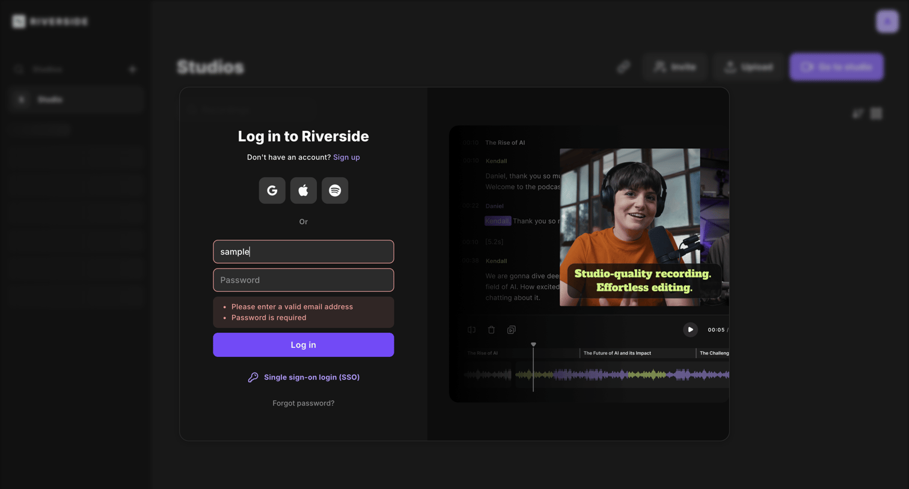
Task: Follow the Forgot password? link
Action: coord(304,403)
